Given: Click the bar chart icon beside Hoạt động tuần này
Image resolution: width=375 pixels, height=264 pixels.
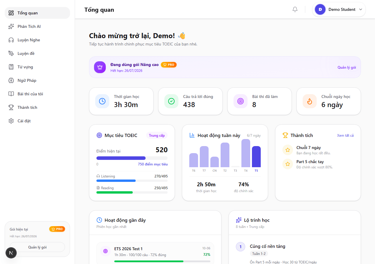Looking at the screenshot, I should 192,135.
